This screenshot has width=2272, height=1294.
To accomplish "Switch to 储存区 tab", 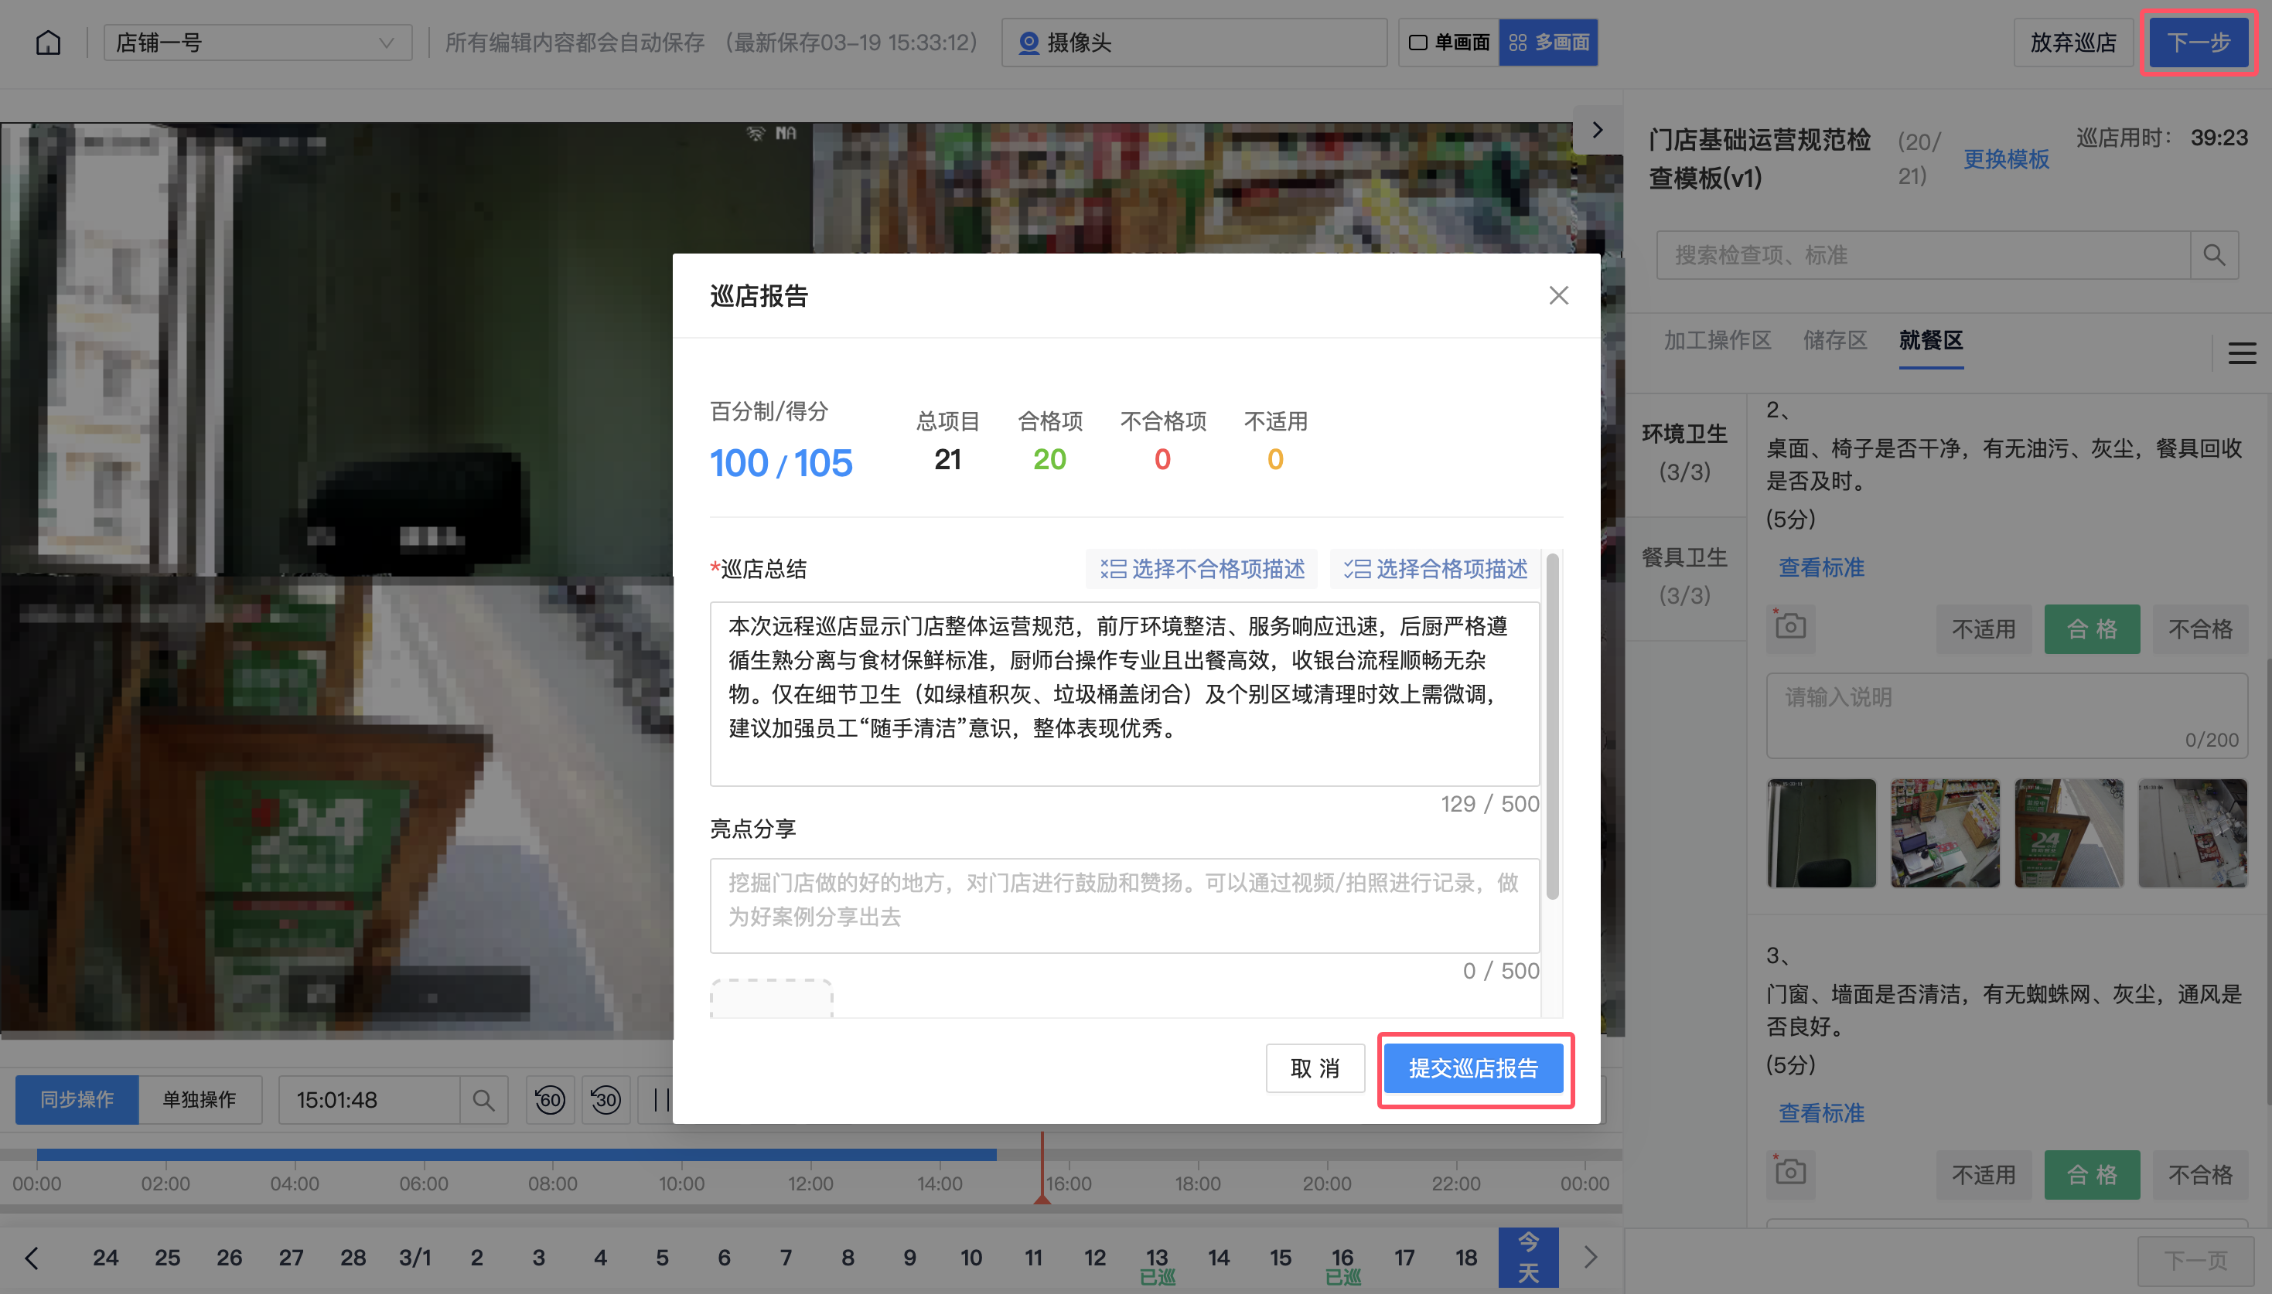I will pyautogui.click(x=1834, y=340).
